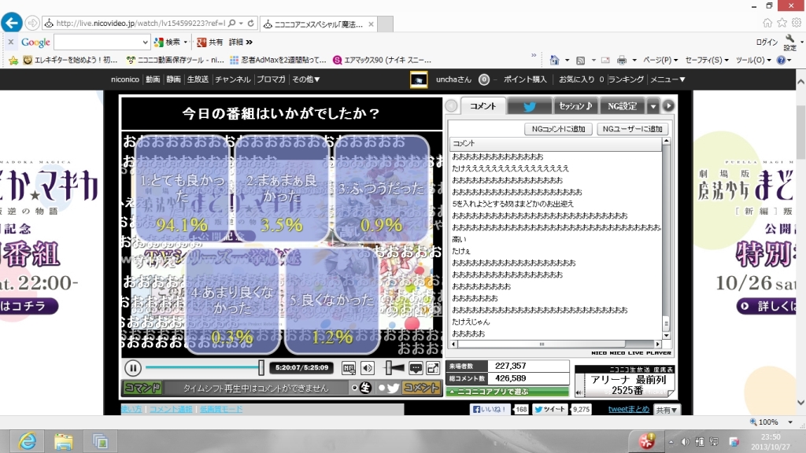
Task: Open the ツール(O) menu
Action: click(x=753, y=60)
